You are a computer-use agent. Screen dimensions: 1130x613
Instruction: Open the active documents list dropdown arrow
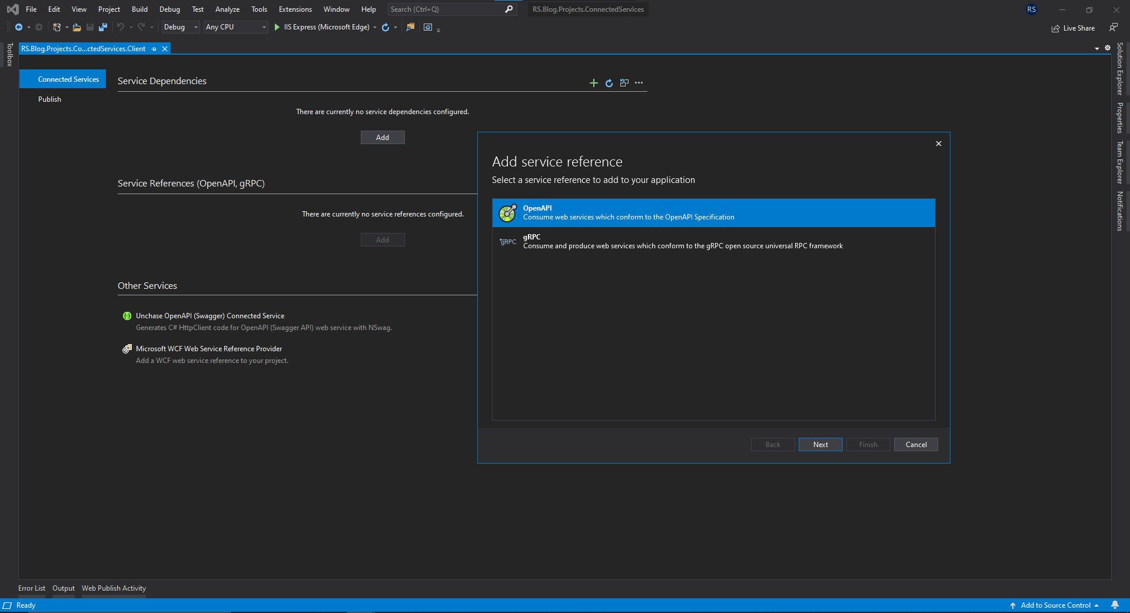[1097, 48]
